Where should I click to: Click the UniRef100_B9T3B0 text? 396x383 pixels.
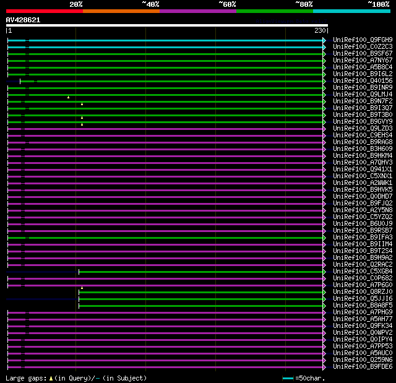363,115
